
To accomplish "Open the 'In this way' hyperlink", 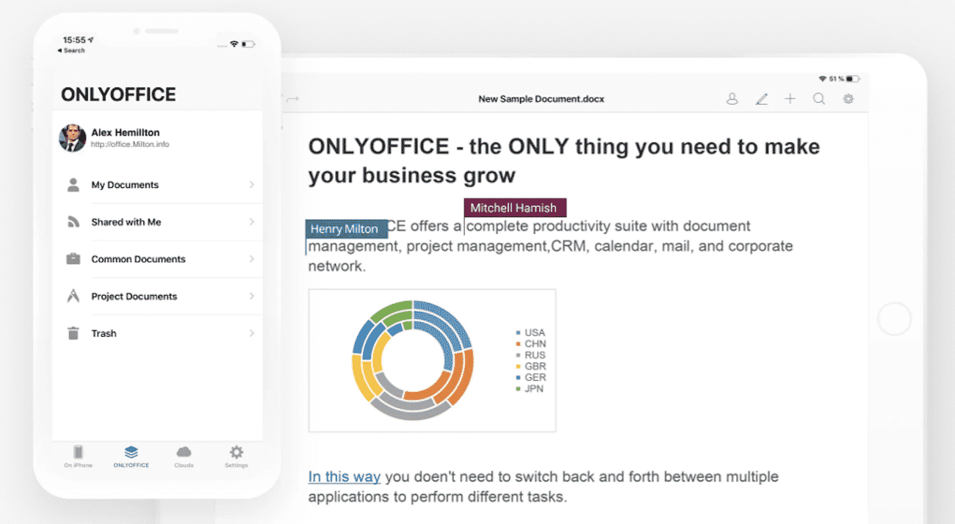I will 344,476.
